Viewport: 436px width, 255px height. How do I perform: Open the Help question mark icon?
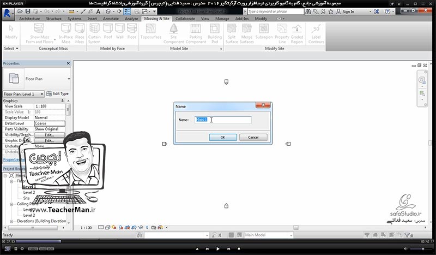(x=387, y=11)
